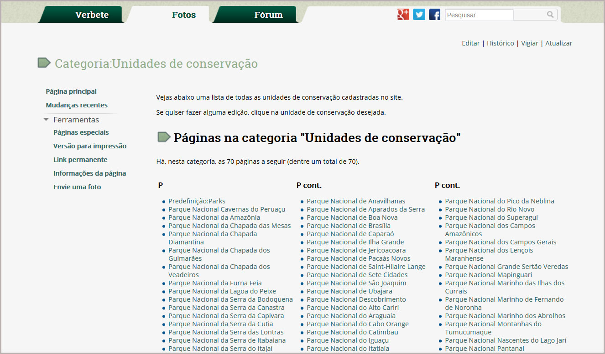This screenshot has width=605, height=354.
Task: Open Parque Nacional da Chapada Diamantina
Action: [213, 238]
